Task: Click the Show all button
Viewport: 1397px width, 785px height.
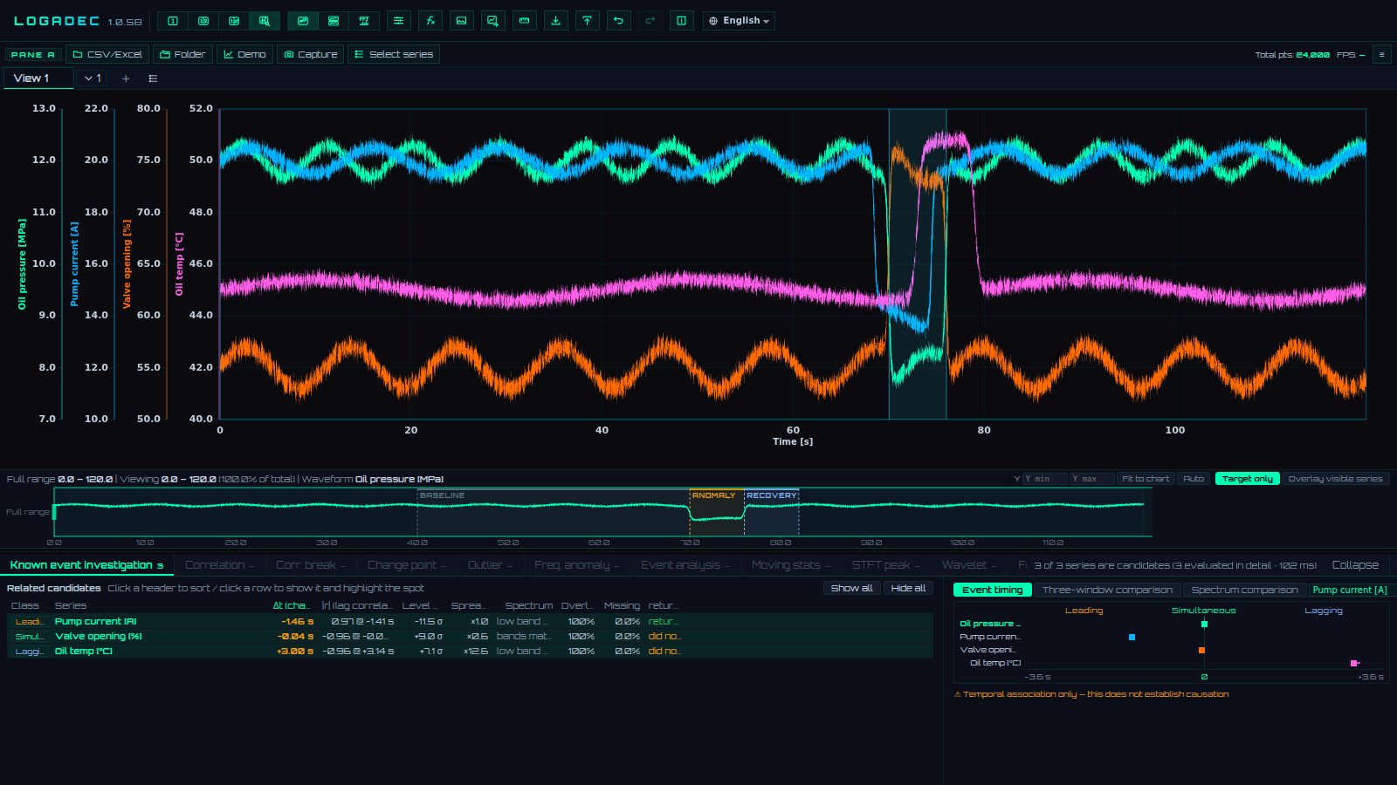Action: pyautogui.click(x=851, y=588)
